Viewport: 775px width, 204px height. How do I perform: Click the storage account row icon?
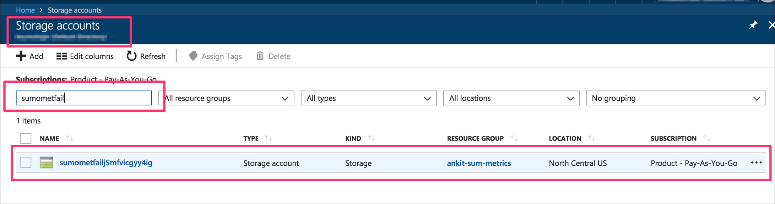pos(46,163)
